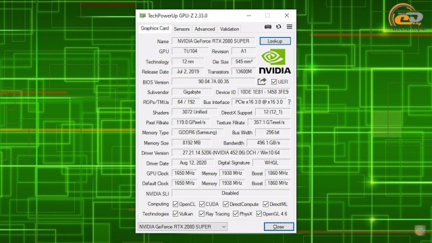The height and width of the screenshot is (243, 432).
Task: Click the Technology value 12 nm
Action: coord(188,61)
